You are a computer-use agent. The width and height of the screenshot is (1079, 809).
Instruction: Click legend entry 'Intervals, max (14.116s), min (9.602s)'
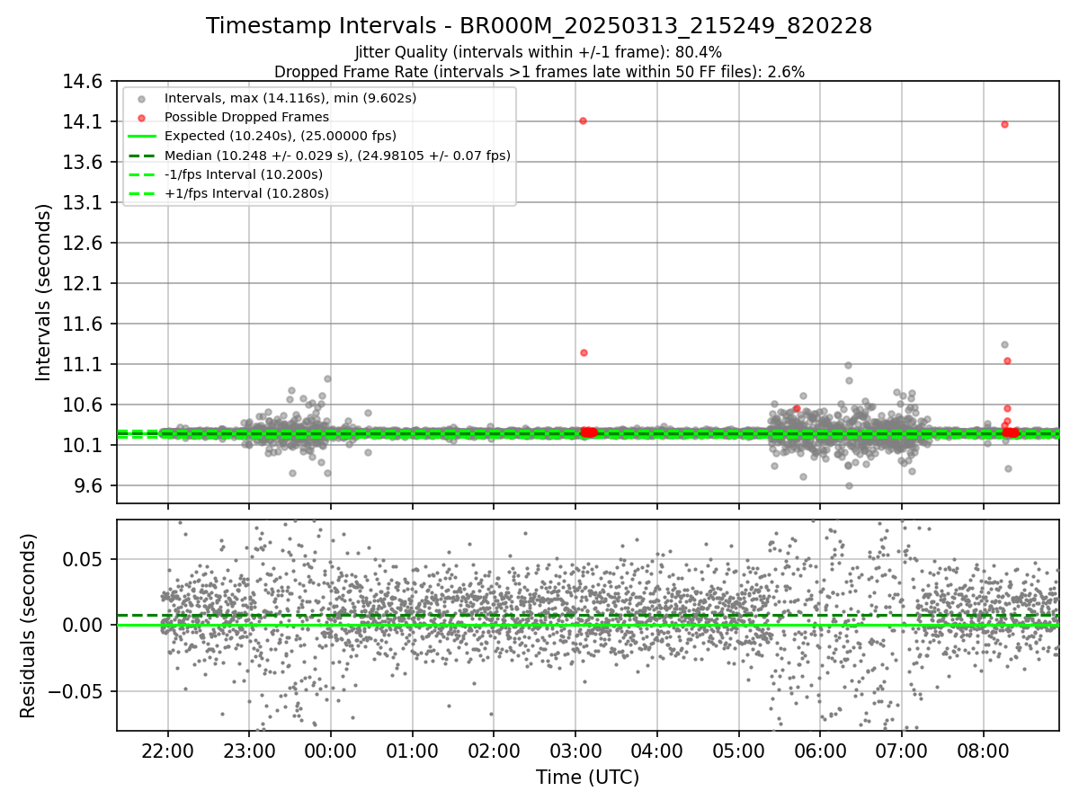coord(290,98)
